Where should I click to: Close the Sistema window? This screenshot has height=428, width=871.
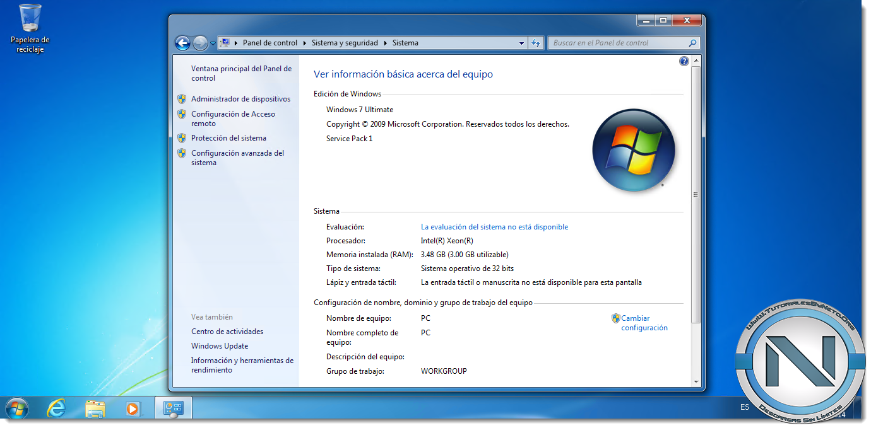tap(686, 21)
